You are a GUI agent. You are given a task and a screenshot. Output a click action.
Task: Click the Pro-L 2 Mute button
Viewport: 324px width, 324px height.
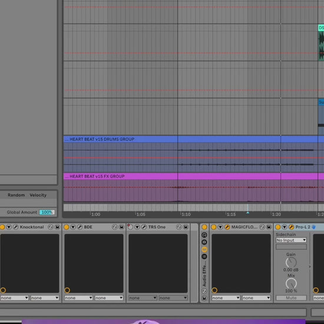tap(291, 297)
